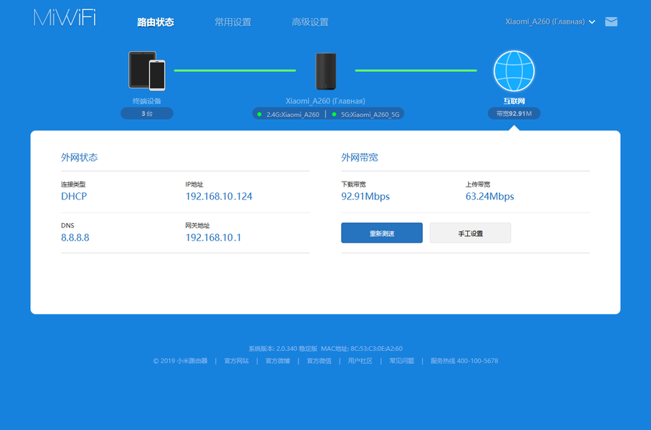Click the 系统版本 2.0.340 稳定版 footer text
Viewport: 651px width, 430px height.
click(x=283, y=349)
